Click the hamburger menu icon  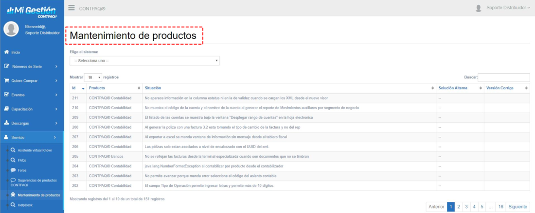coord(71,8)
